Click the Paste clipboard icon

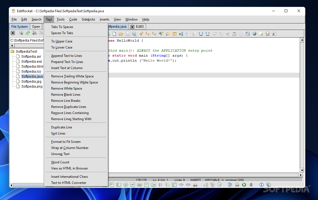point(234,34)
